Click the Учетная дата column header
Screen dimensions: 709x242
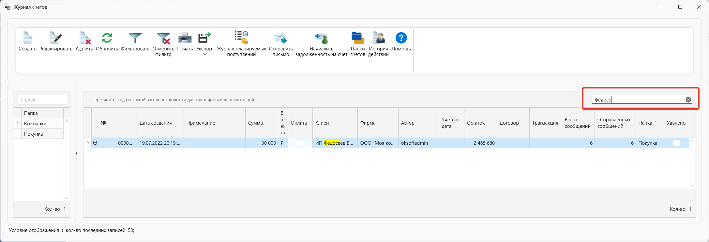(x=452, y=123)
